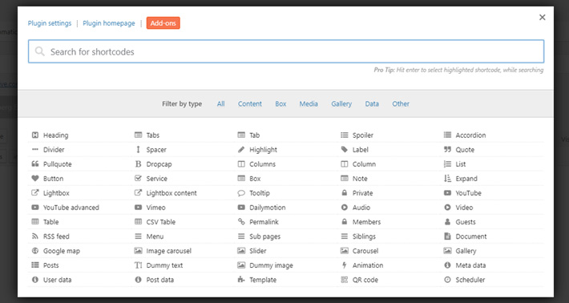Click the Label tag icon
This screenshot has height=303, width=569.
(x=345, y=150)
